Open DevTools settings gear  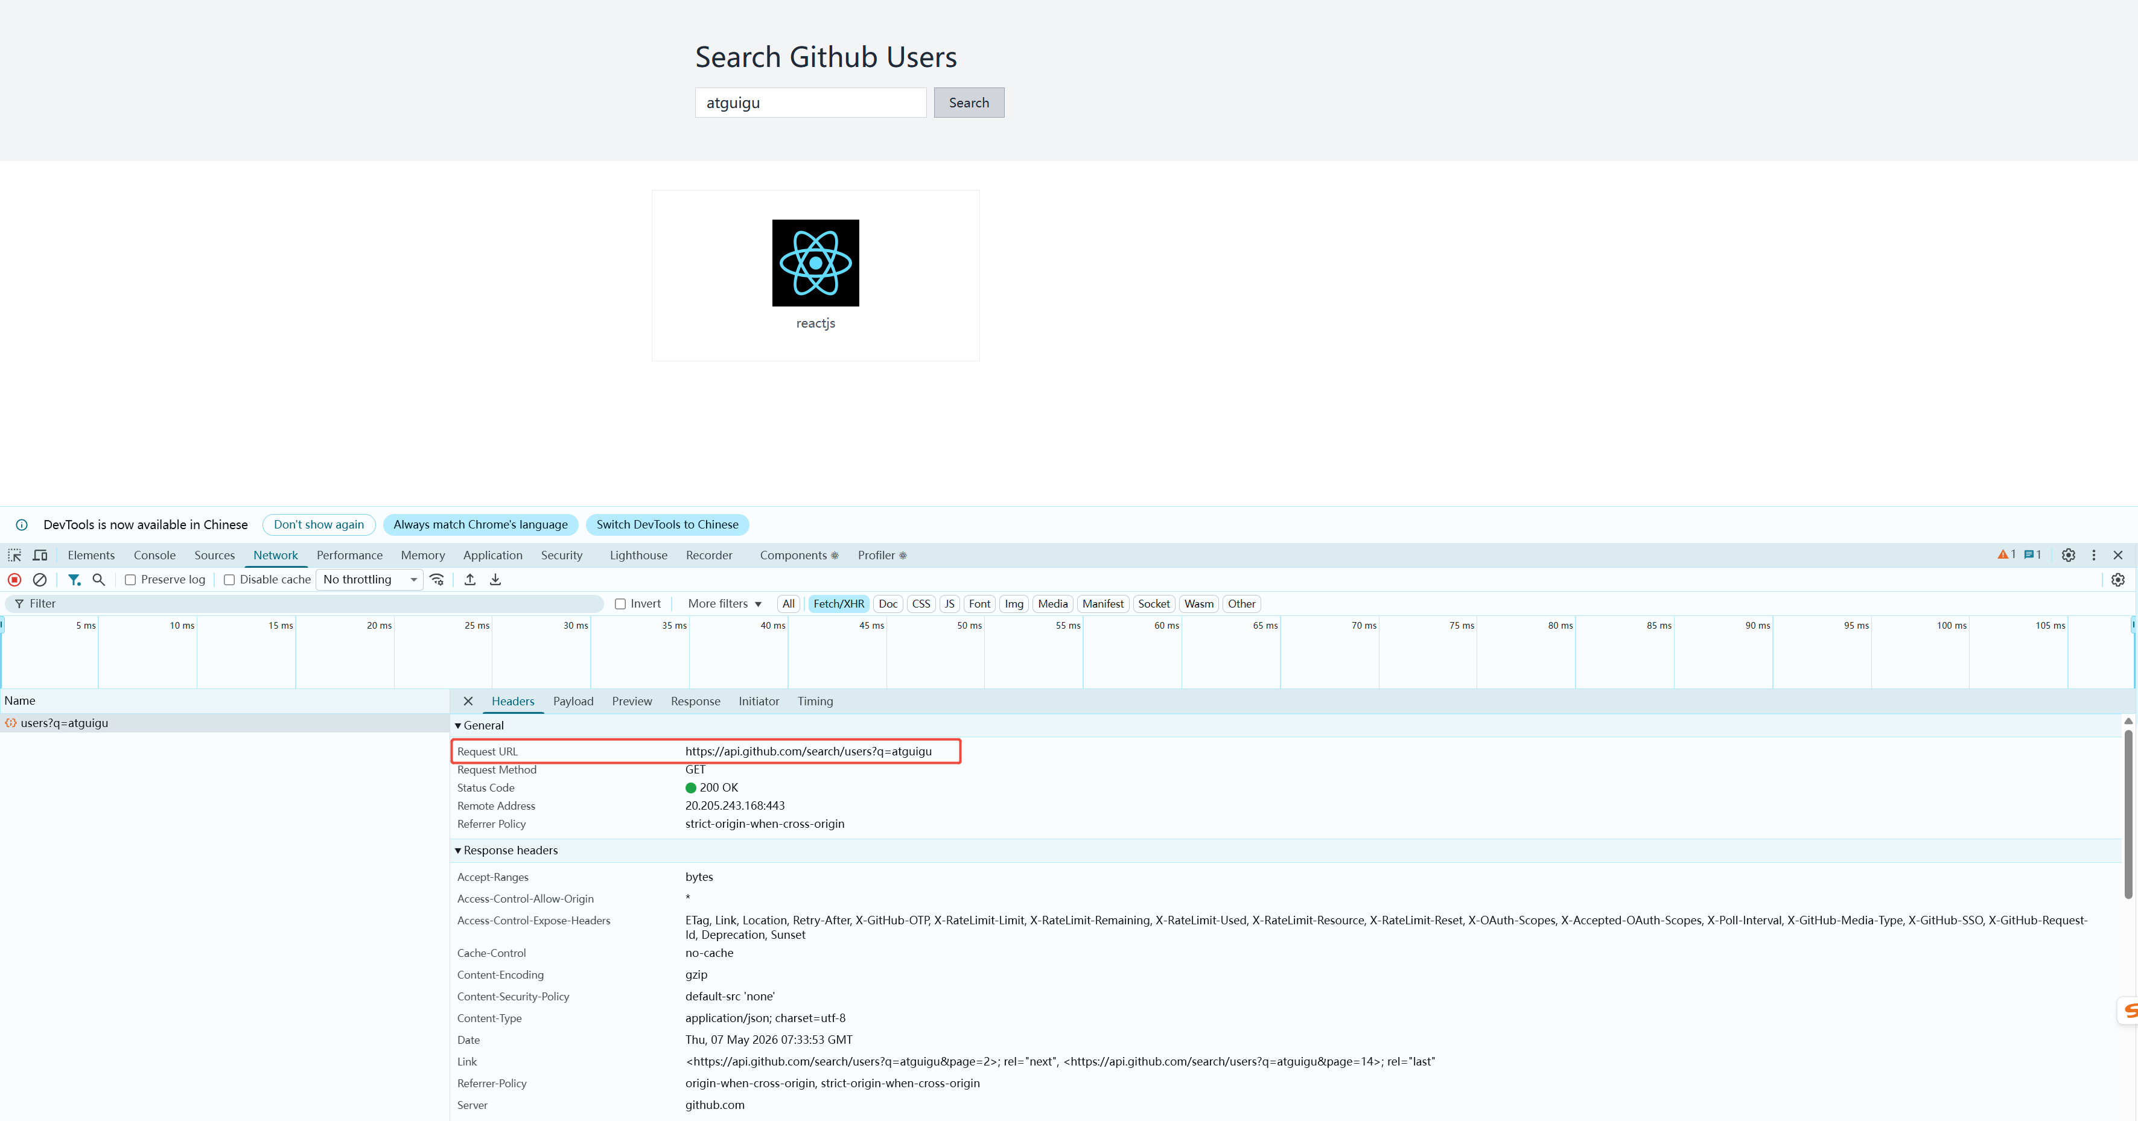point(2068,555)
